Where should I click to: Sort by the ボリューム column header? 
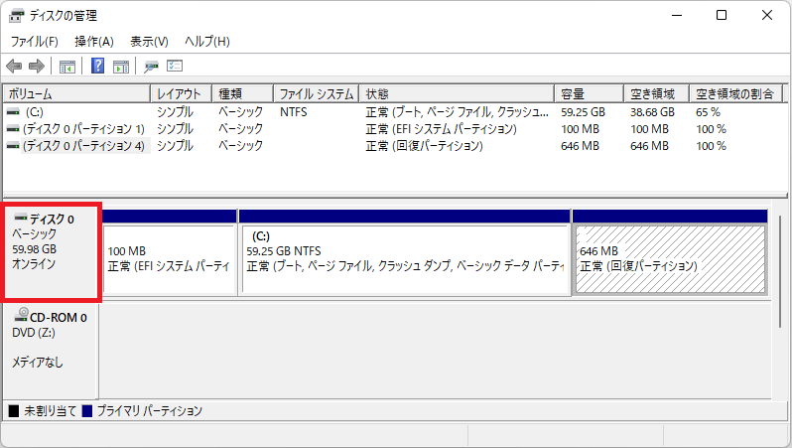[x=76, y=94]
